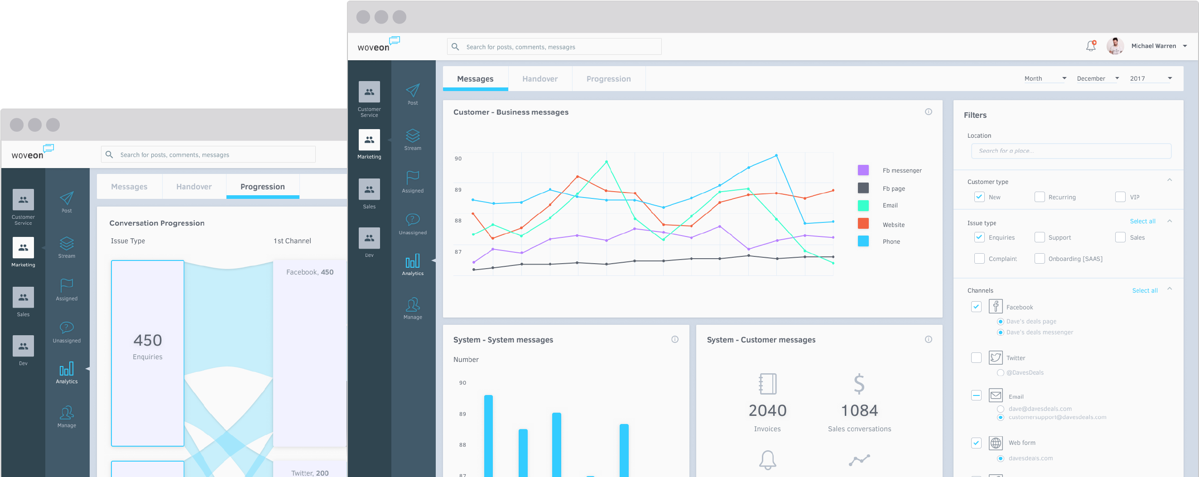Switch to the Handover tab

tap(540, 79)
